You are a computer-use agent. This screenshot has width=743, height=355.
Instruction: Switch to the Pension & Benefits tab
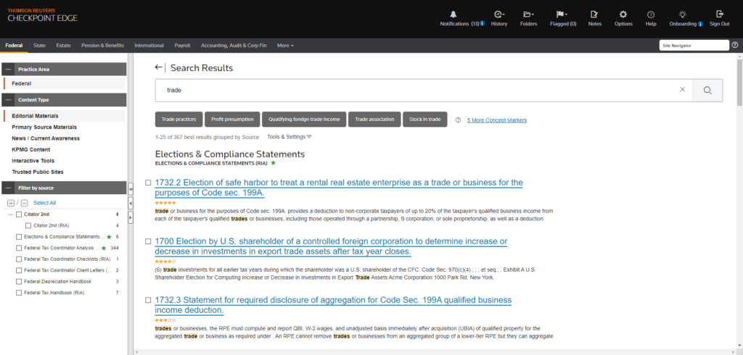(102, 46)
